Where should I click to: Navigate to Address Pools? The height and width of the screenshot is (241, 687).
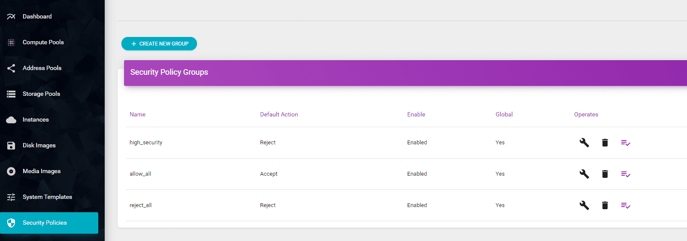(42, 68)
